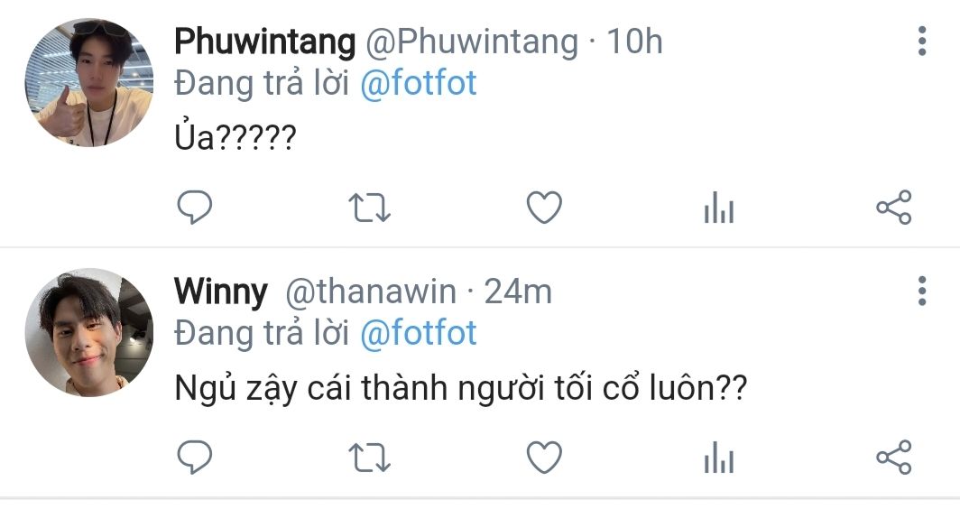Open Winny's profile picture
This screenshot has width=960, height=509.
(88, 332)
